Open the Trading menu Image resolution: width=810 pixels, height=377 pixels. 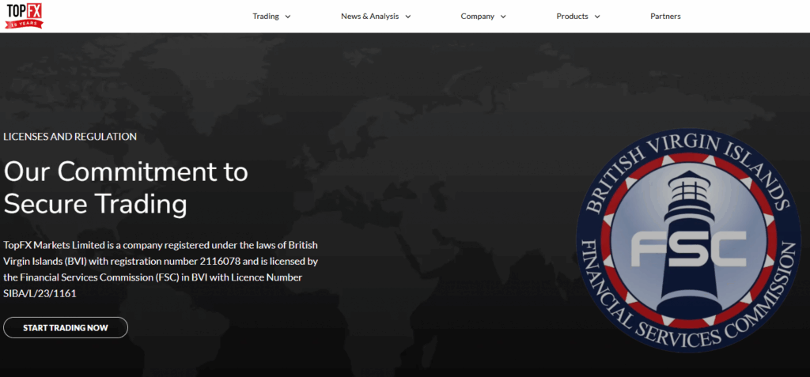coord(266,17)
